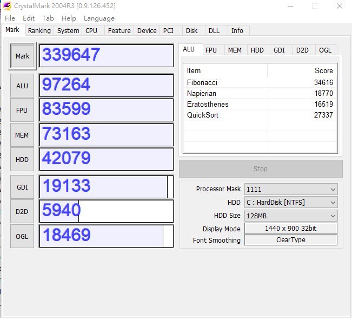352x318 pixels.
Task: Click the CrystalMark app icon in title bar
Action: click(7, 6)
